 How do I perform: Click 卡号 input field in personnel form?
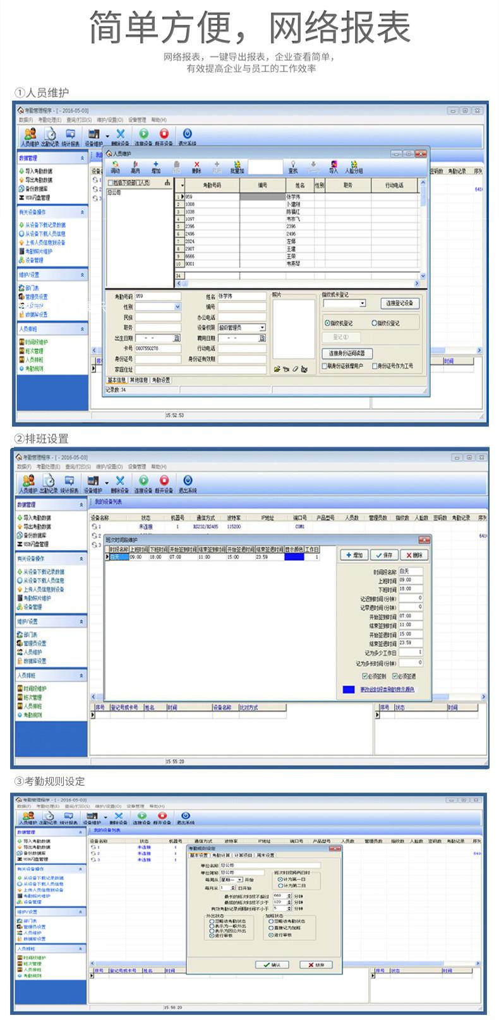click(157, 348)
